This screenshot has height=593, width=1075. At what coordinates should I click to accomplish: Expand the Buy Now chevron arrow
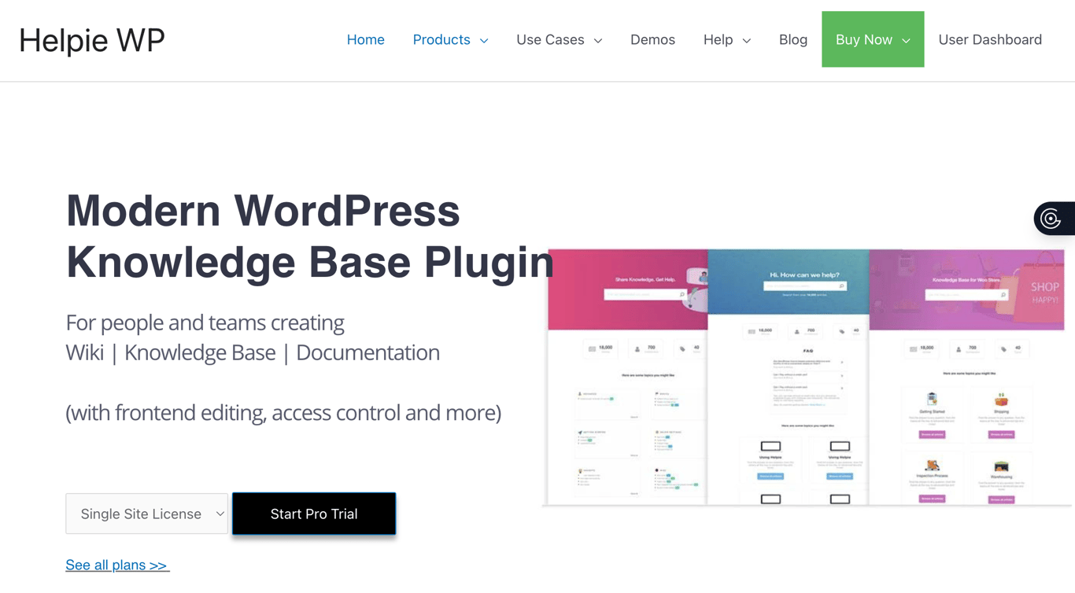pyautogui.click(x=906, y=41)
